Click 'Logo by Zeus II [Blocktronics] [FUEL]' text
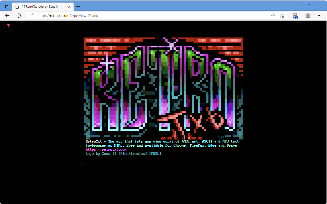Viewport: 327px width, 204px height. (x=123, y=154)
